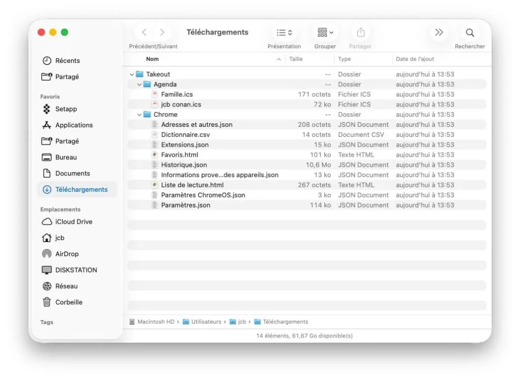Go to Documents in sidebar
Viewport: 520px width, 380px height.
pyautogui.click(x=72, y=173)
